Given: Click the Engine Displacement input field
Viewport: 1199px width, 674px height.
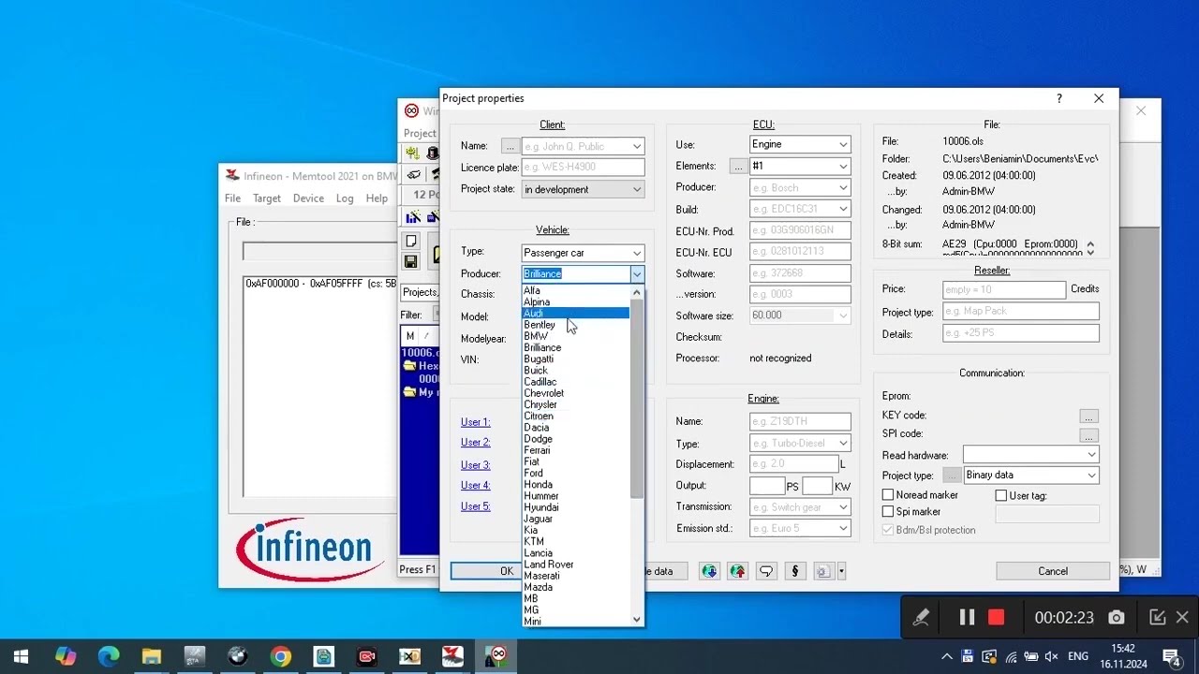Looking at the screenshot, I should [x=793, y=464].
